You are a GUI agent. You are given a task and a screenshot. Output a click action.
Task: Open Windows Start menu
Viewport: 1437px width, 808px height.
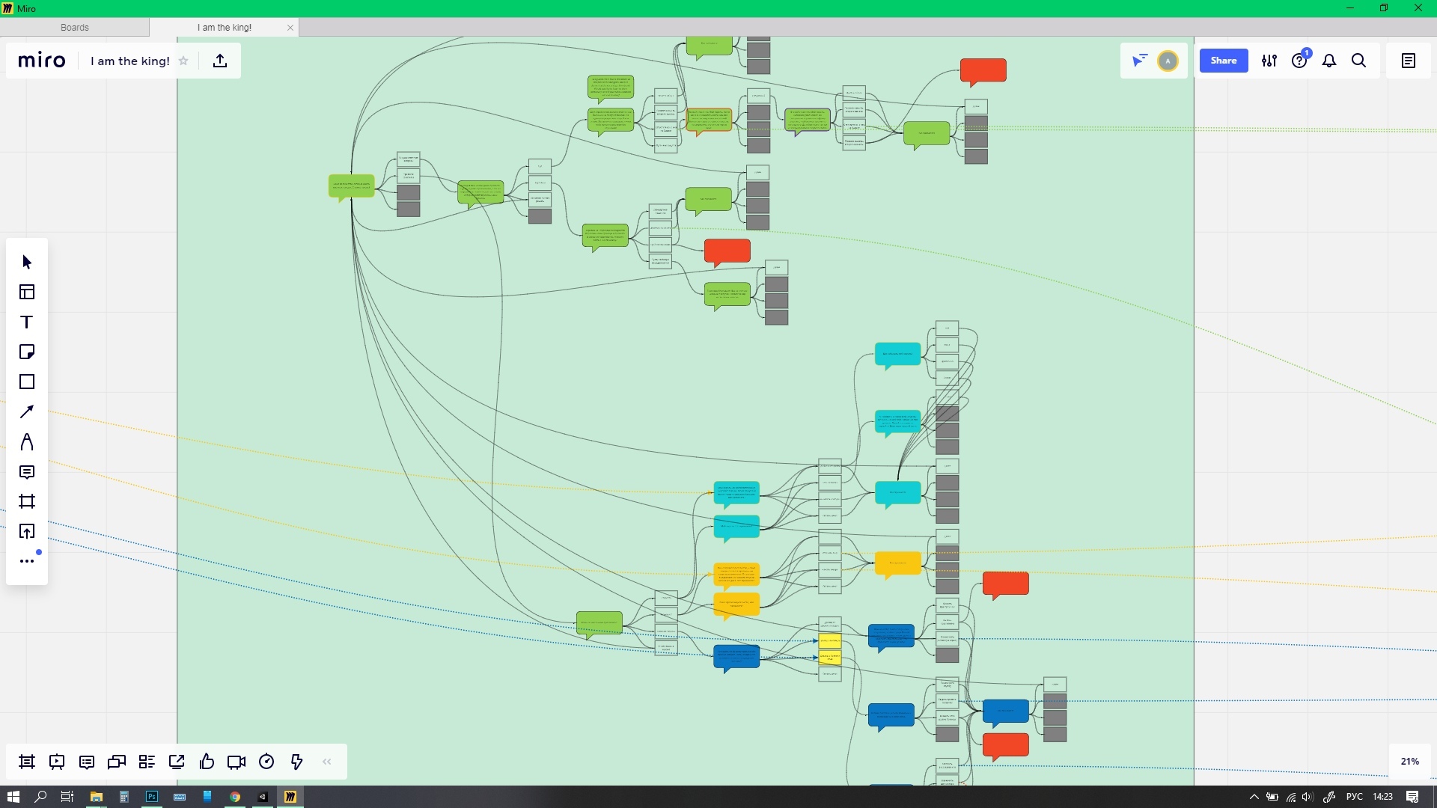[13, 797]
